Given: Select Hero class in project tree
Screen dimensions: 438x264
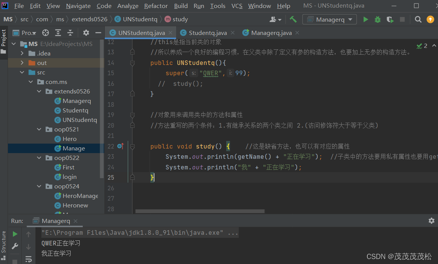Looking at the screenshot, I should click(69, 139).
